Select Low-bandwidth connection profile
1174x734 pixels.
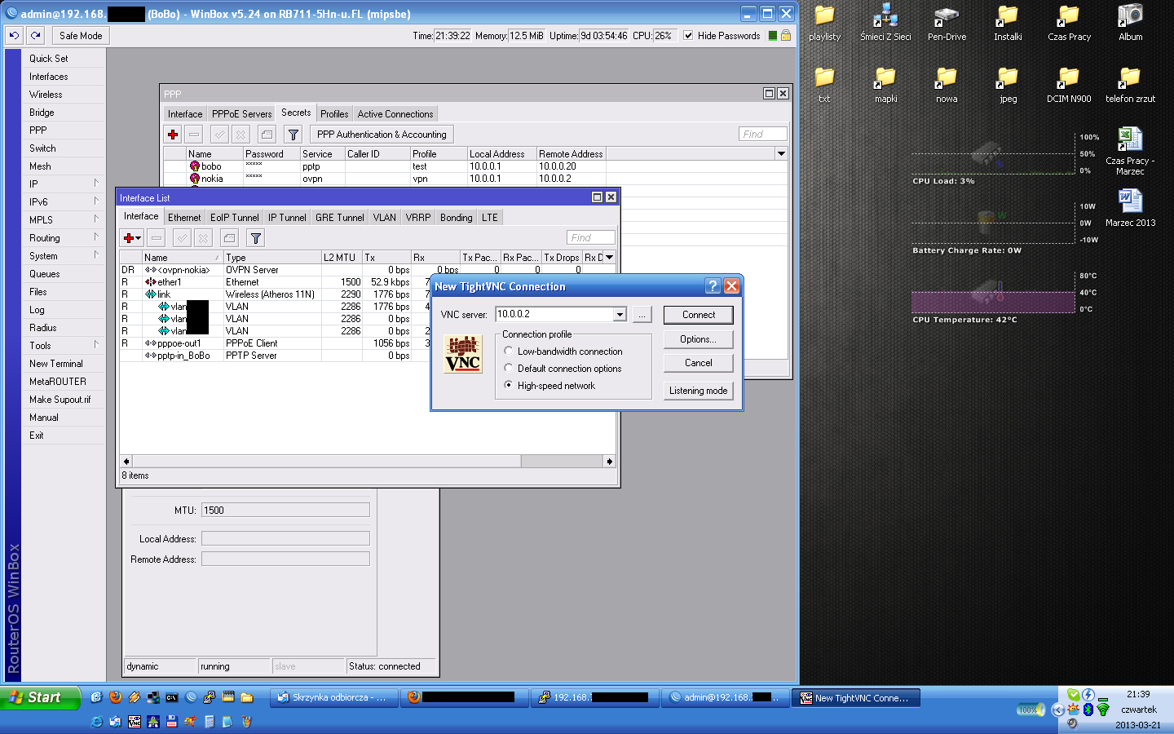pos(509,352)
